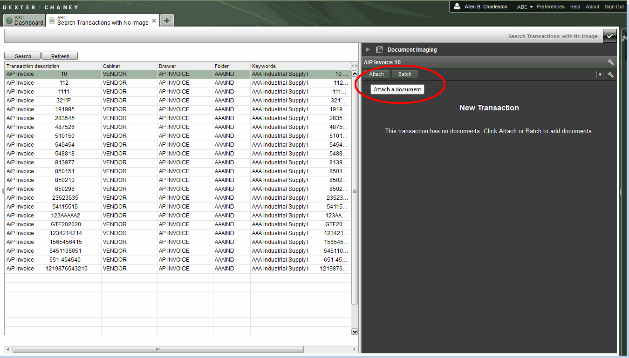Click the table scroll down arrow
Screen dimensions: 629x358
coord(354,331)
